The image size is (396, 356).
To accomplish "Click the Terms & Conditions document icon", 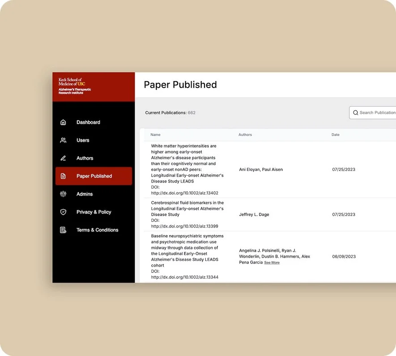I will click(63, 230).
